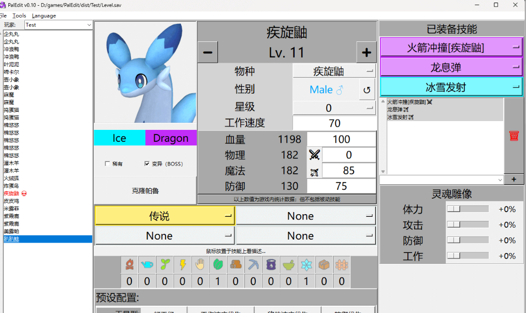Open the None dropdown directly below 传说
This screenshot has width=526, height=313.
(165, 235)
